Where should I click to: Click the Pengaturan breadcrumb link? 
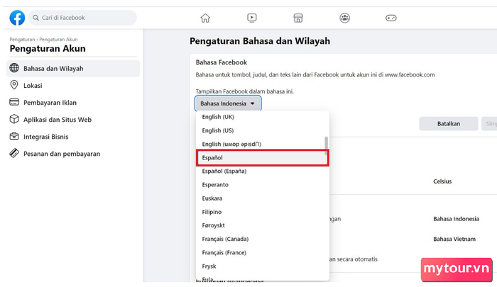(22, 40)
